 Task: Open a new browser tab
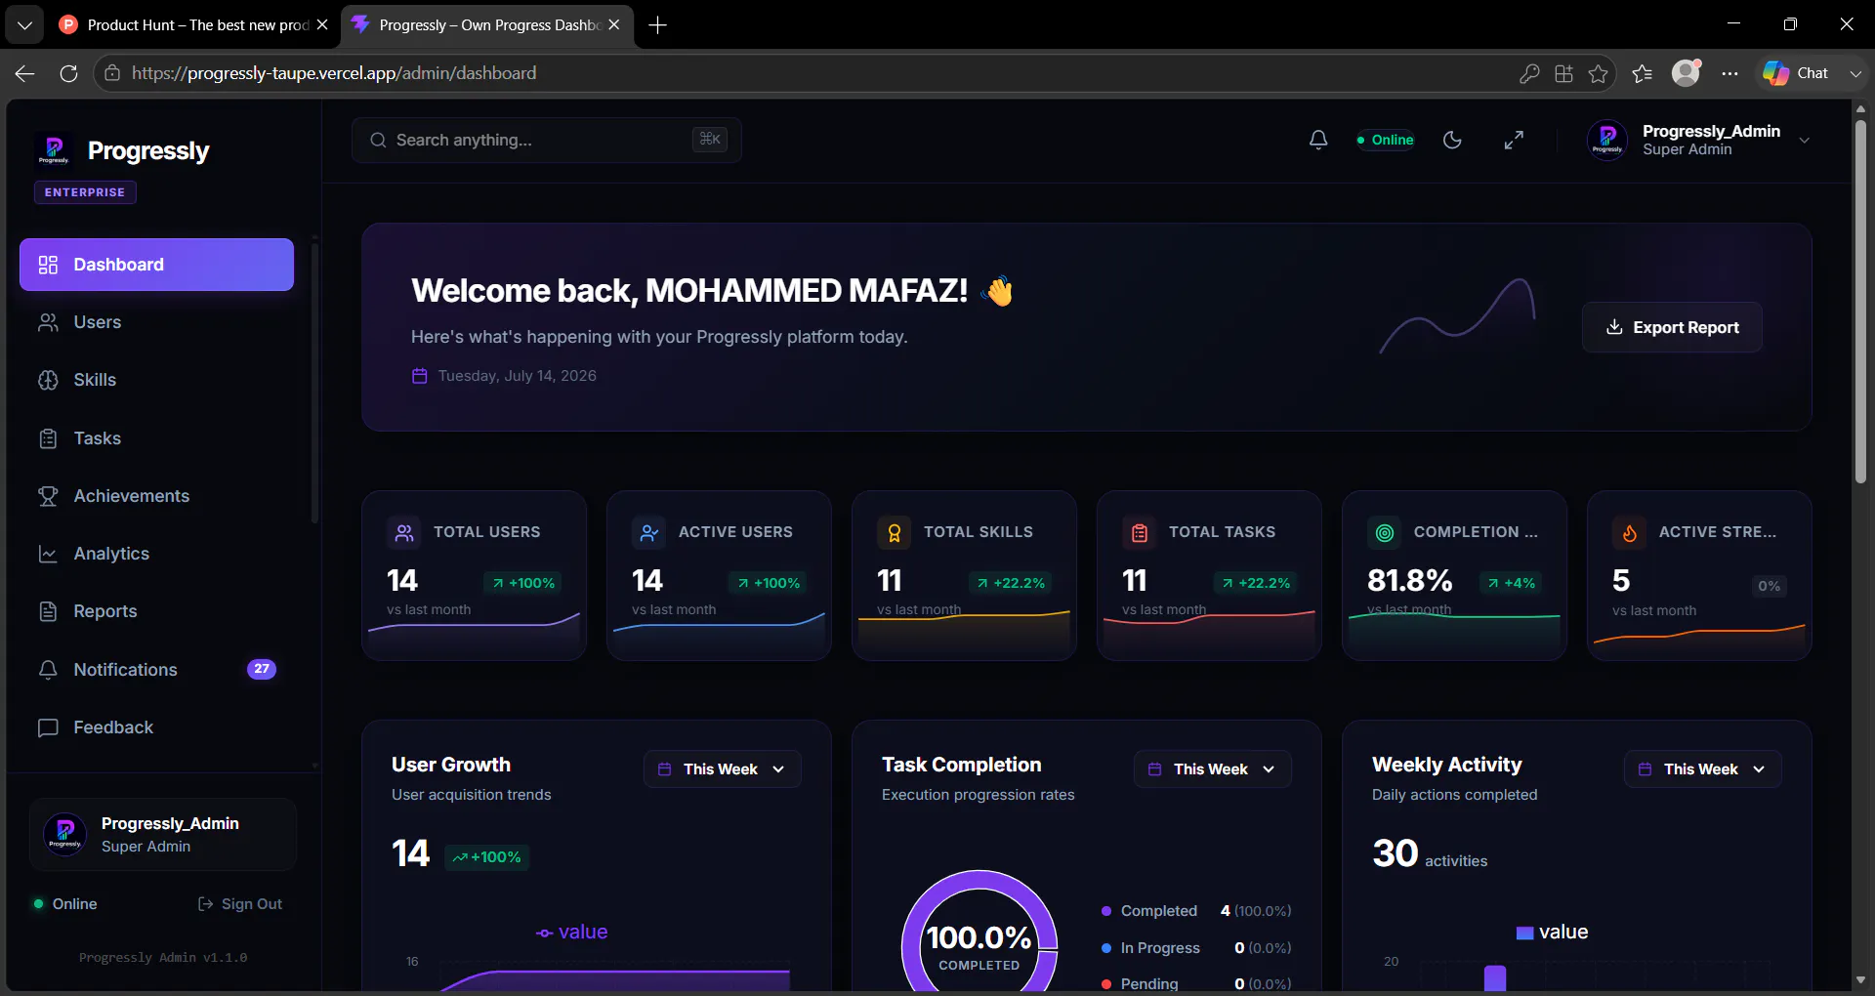coord(658,25)
